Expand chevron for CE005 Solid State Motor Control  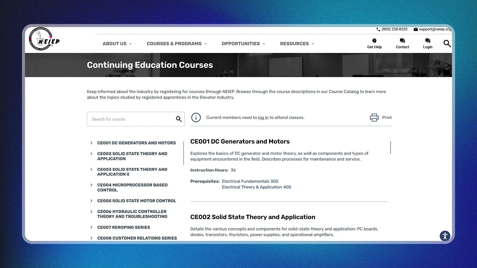[x=91, y=201]
